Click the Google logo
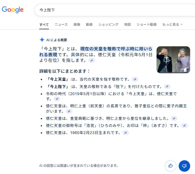 pyautogui.click(x=13, y=10)
